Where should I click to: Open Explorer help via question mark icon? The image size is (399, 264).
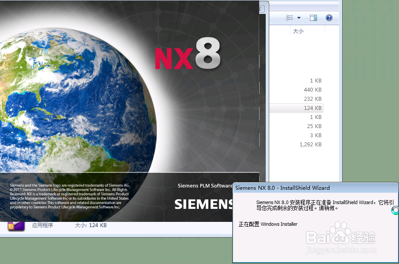(329, 17)
